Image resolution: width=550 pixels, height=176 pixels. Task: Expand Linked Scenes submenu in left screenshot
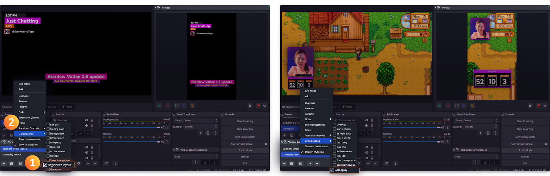(30, 134)
